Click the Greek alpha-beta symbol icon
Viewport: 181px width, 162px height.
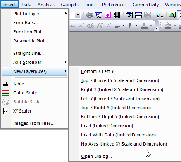click(90, 26)
